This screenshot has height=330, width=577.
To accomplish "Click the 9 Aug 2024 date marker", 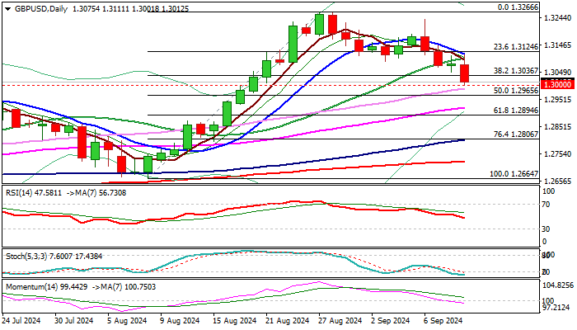I will pyautogui.click(x=180, y=321).
